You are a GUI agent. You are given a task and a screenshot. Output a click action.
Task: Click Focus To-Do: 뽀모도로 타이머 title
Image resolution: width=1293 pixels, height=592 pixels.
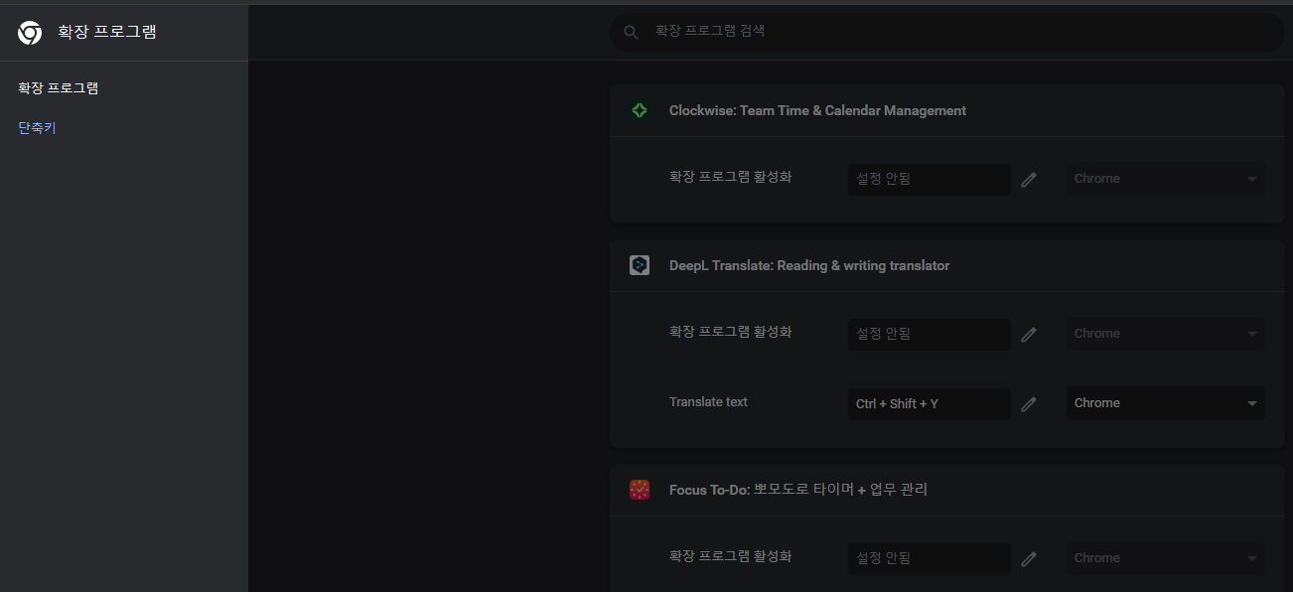(798, 490)
